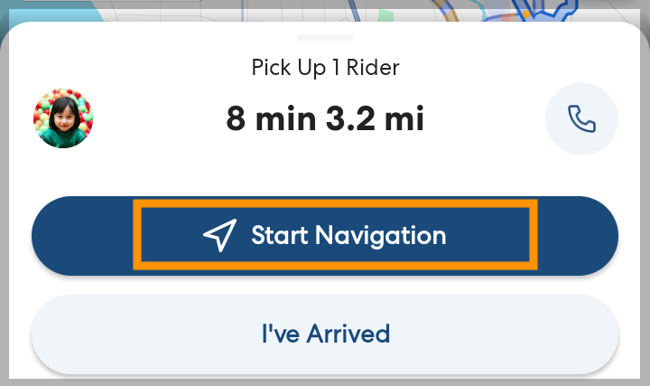This screenshot has height=386, width=650.
Task: Confirm arrival with I've Arrived button
Action: pos(325,334)
